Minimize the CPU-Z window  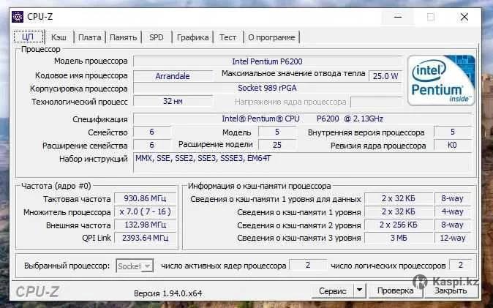(x=397, y=15)
